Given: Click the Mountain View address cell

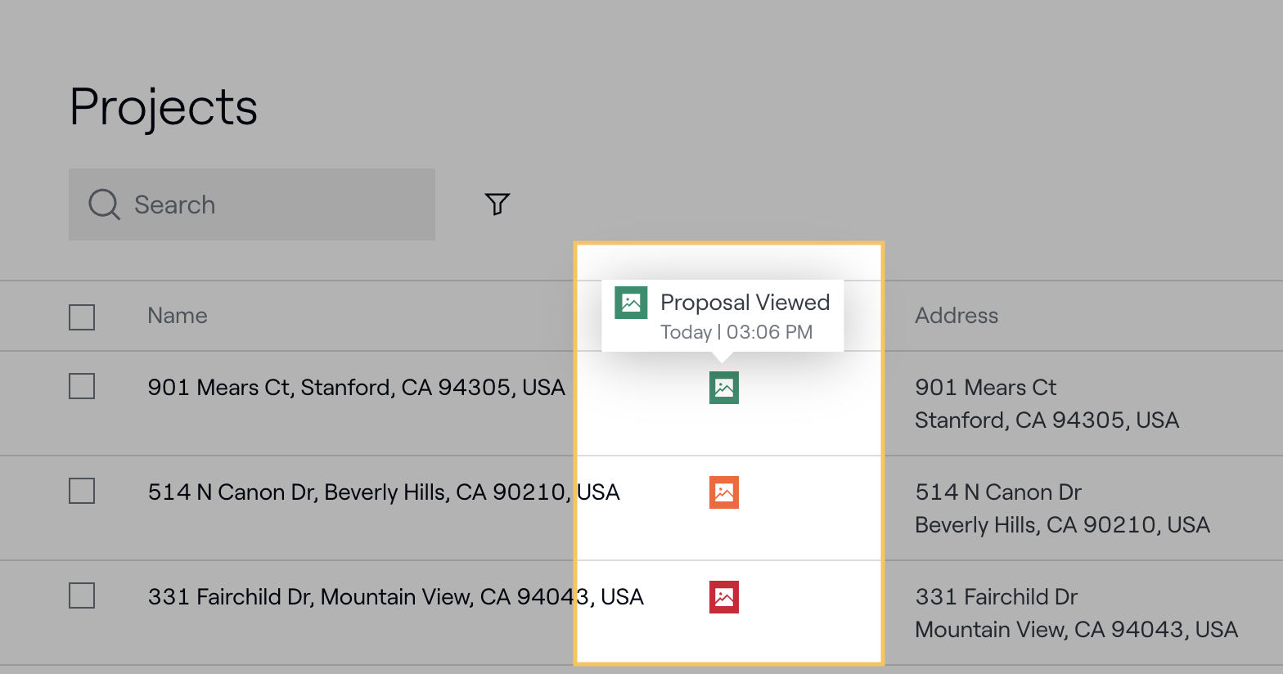Looking at the screenshot, I should [x=1075, y=613].
